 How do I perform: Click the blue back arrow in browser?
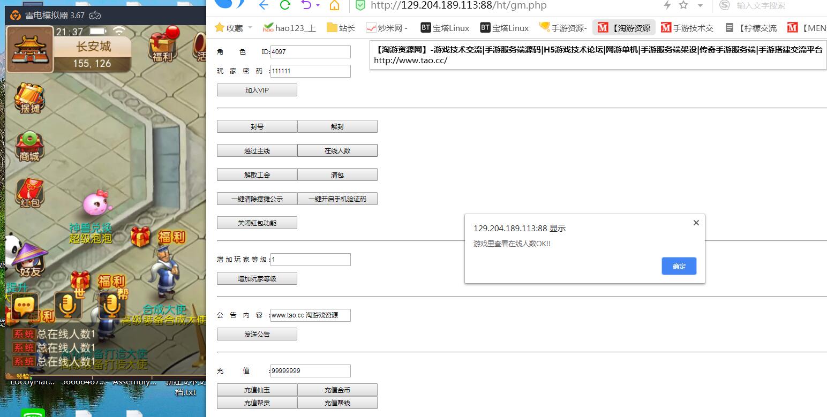pyautogui.click(x=263, y=5)
